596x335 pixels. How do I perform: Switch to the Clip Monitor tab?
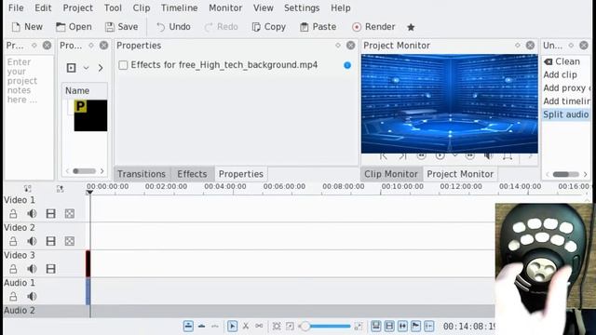(x=391, y=174)
